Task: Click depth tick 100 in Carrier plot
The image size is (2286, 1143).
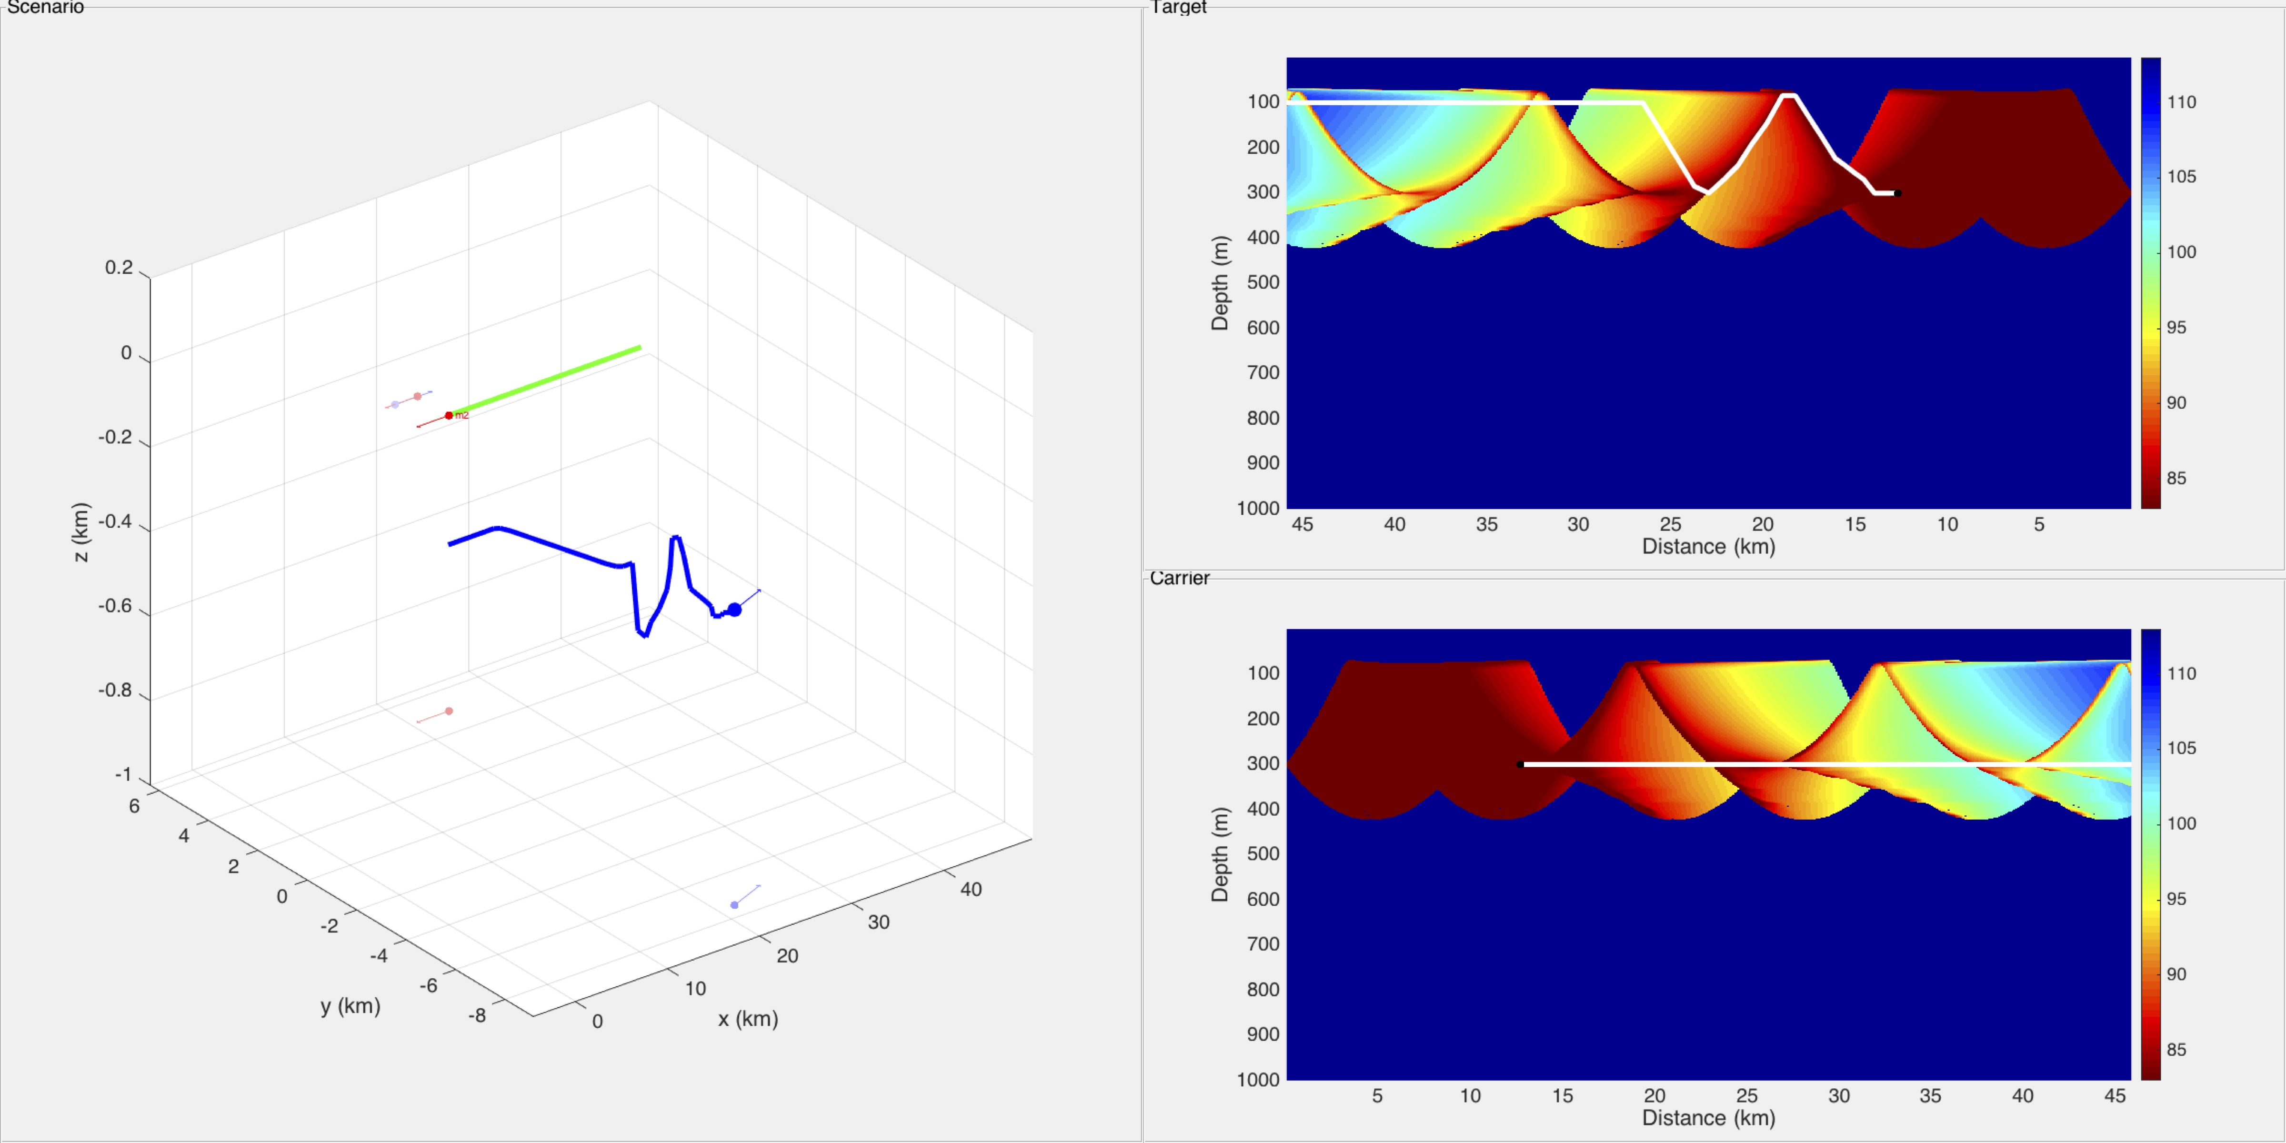Action: pos(1263,673)
